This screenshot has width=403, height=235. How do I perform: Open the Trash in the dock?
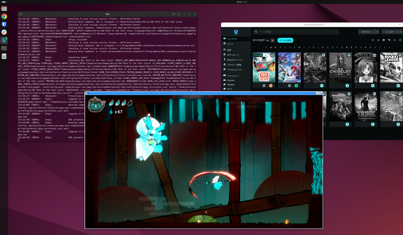coord(4,56)
